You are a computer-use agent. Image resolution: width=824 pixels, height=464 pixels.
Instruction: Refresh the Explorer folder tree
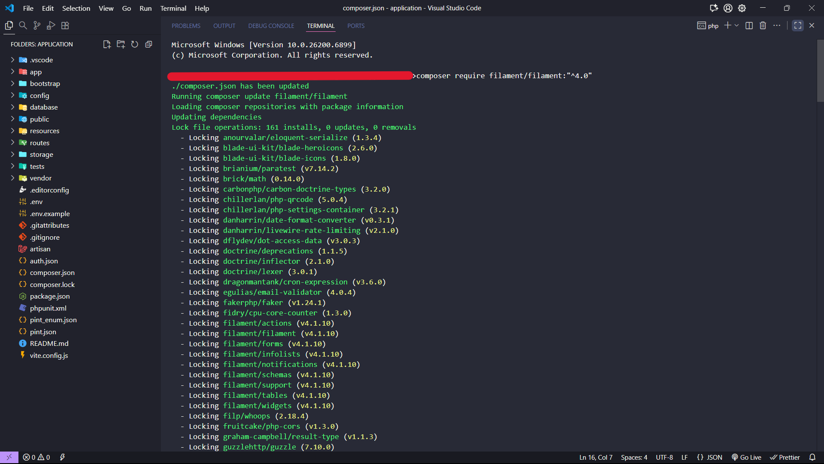(135, 44)
